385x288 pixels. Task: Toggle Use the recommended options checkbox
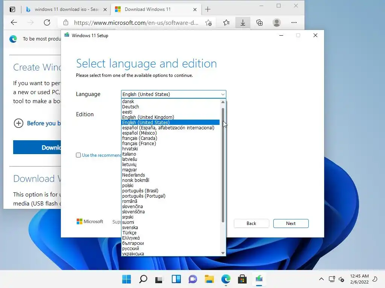point(78,155)
